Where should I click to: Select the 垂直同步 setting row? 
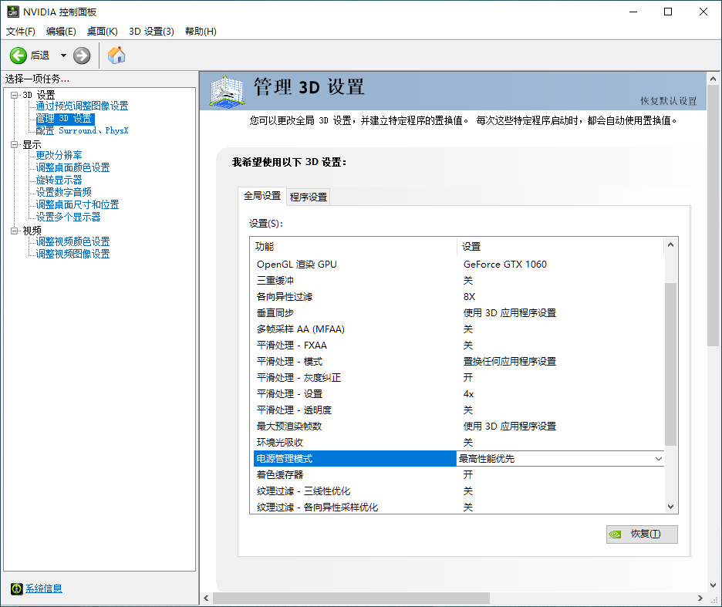[x=459, y=312]
